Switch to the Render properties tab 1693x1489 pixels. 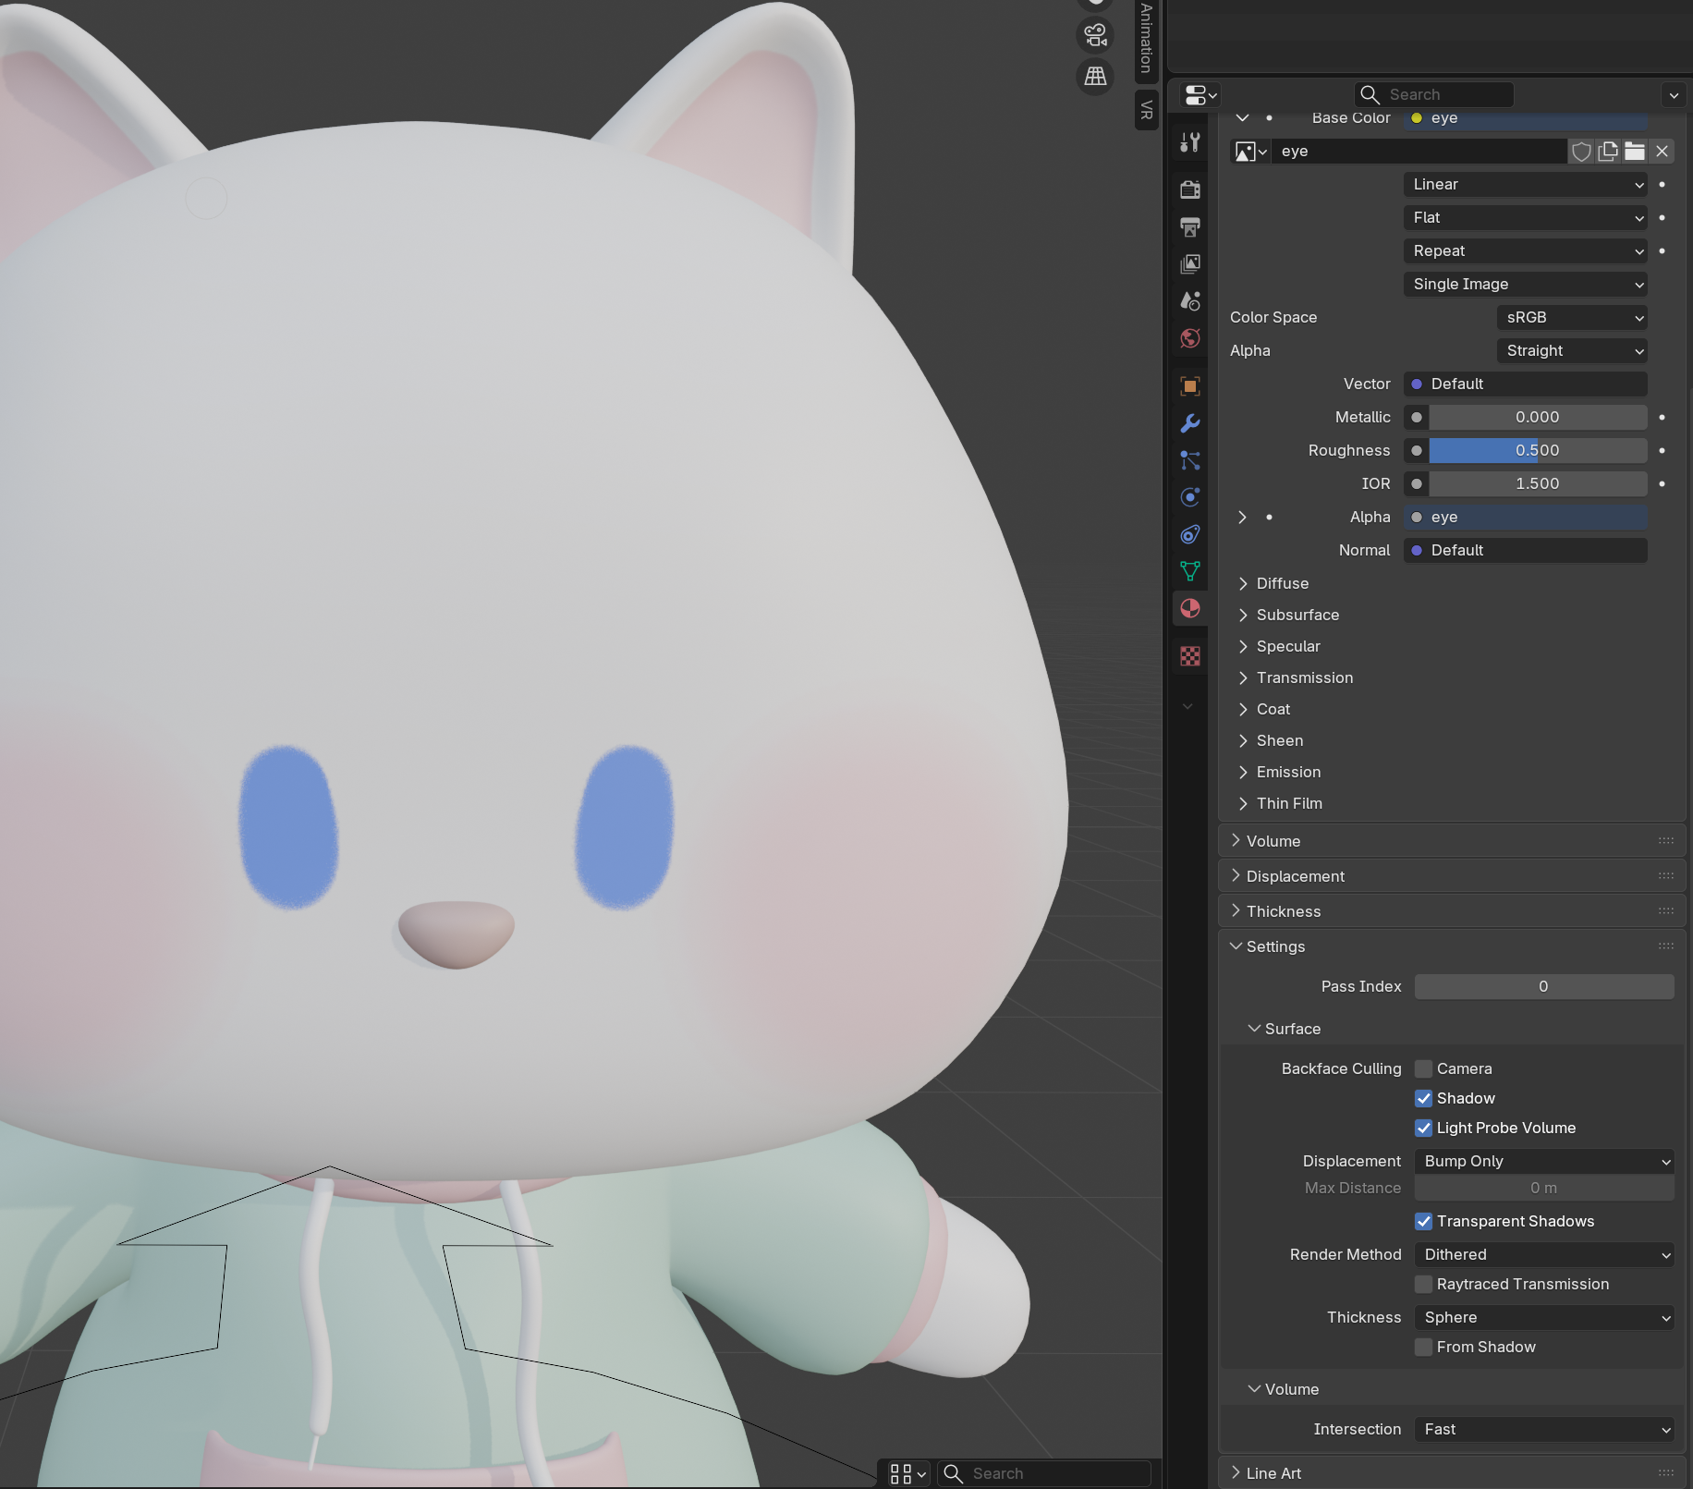pyautogui.click(x=1190, y=189)
